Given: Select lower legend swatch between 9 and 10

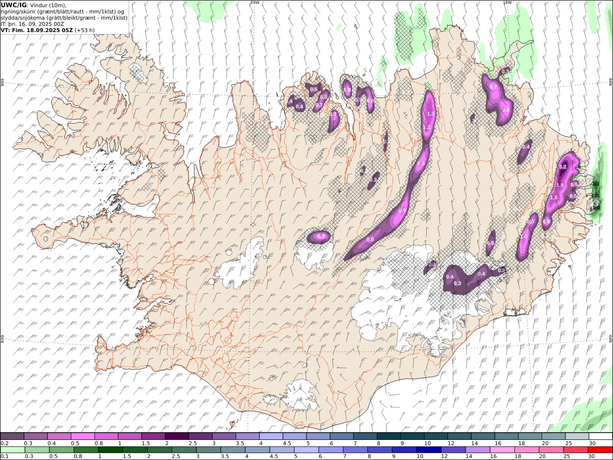Looking at the screenshot, I should [404, 449].
